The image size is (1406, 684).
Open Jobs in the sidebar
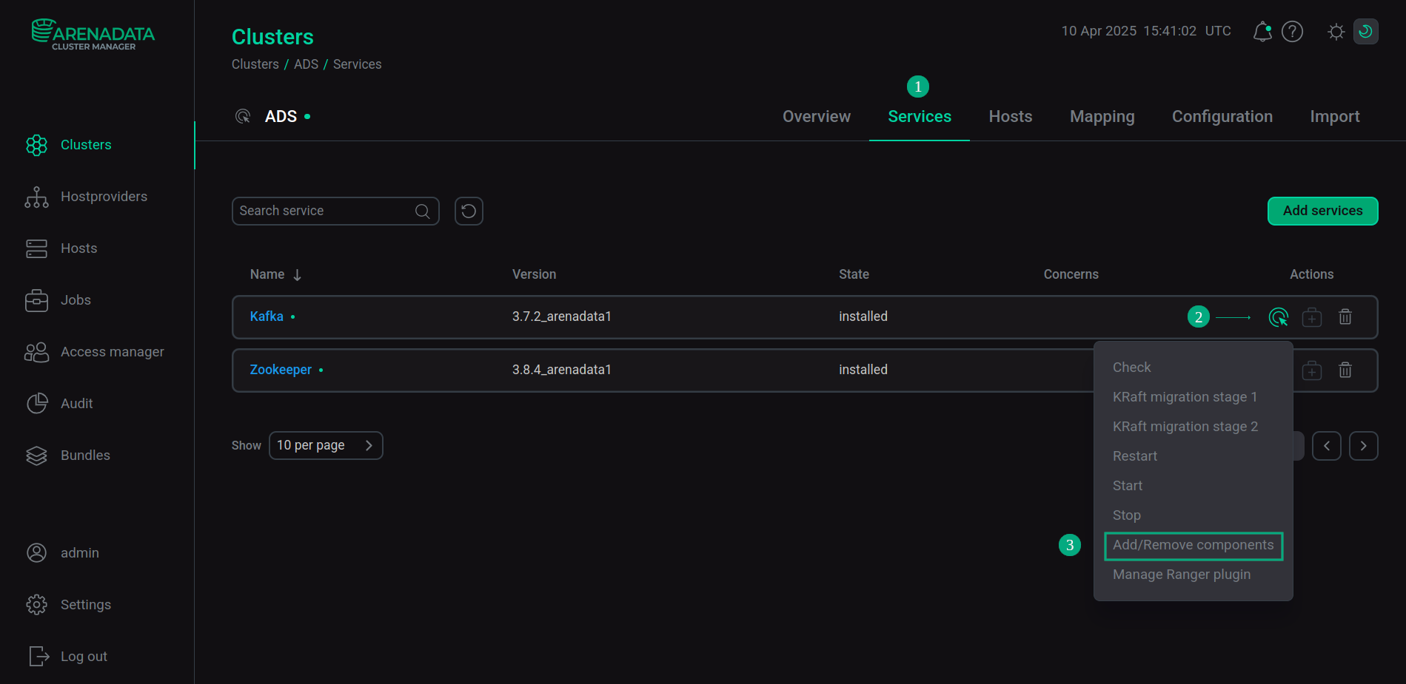(76, 300)
